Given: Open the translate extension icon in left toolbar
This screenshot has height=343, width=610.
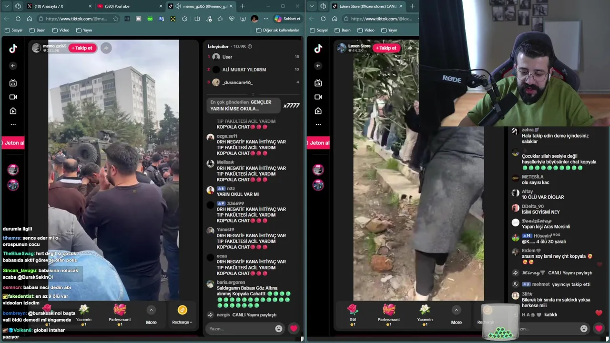Looking at the screenshot, I should tap(161, 19).
